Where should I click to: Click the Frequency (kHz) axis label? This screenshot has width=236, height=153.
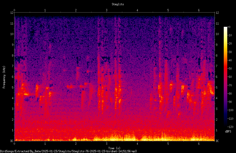click(4, 77)
